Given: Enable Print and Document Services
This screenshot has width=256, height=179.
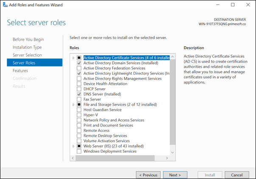Looking at the screenshot, I should [79, 125].
